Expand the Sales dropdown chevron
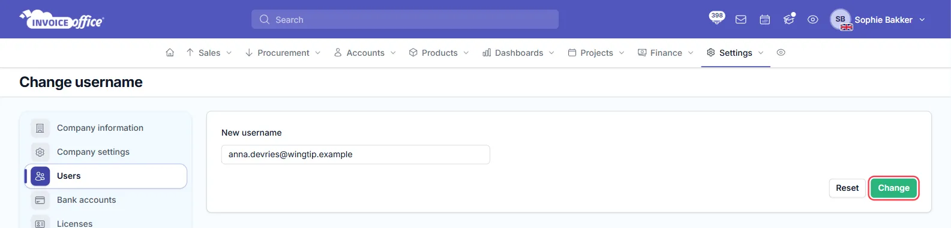Viewport: 951px width, 228px height. coord(229,53)
